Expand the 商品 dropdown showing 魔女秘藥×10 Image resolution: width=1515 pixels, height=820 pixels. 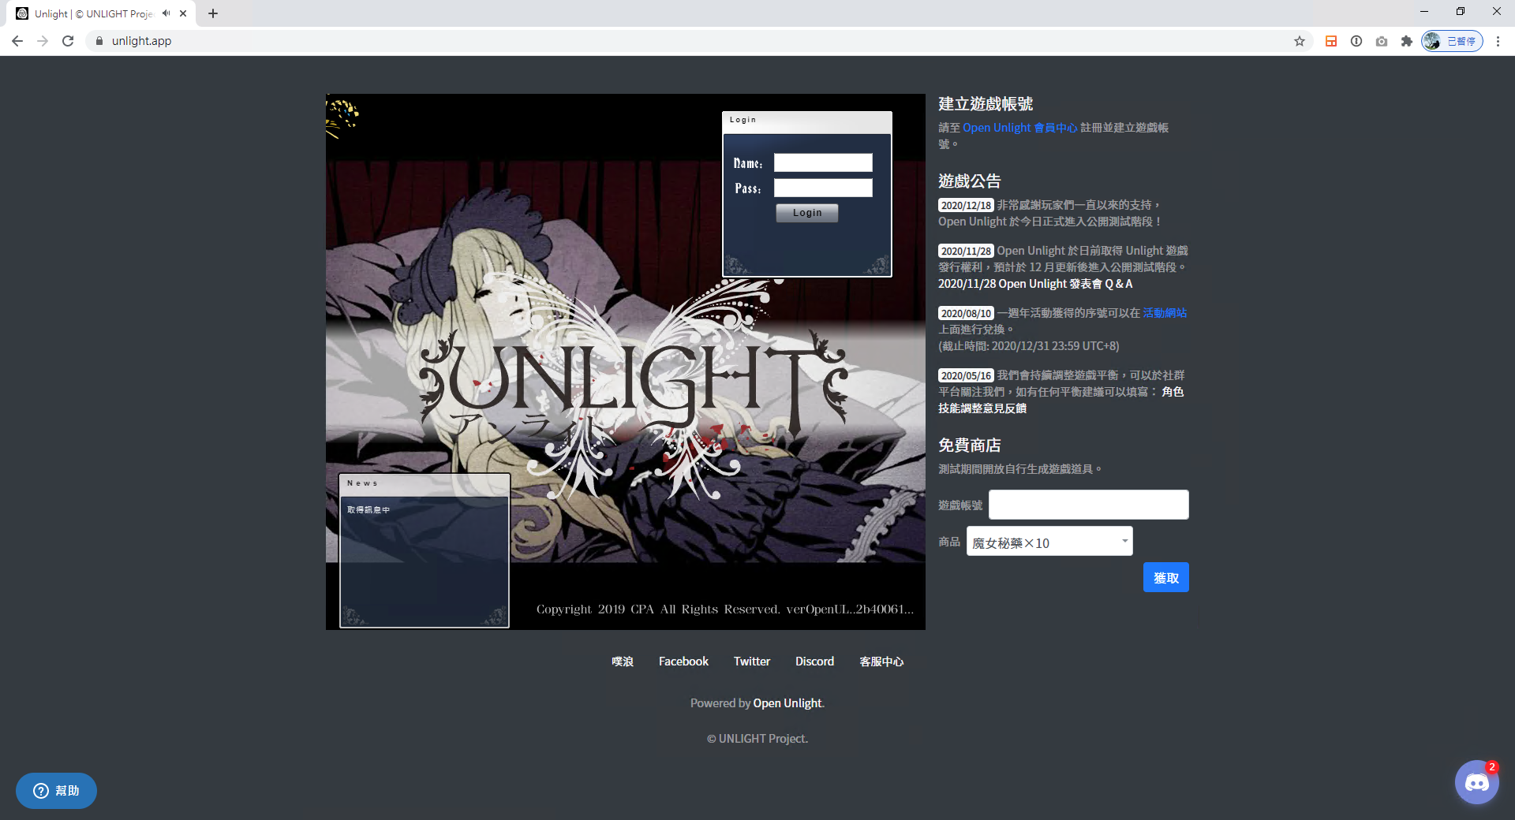tap(1049, 542)
